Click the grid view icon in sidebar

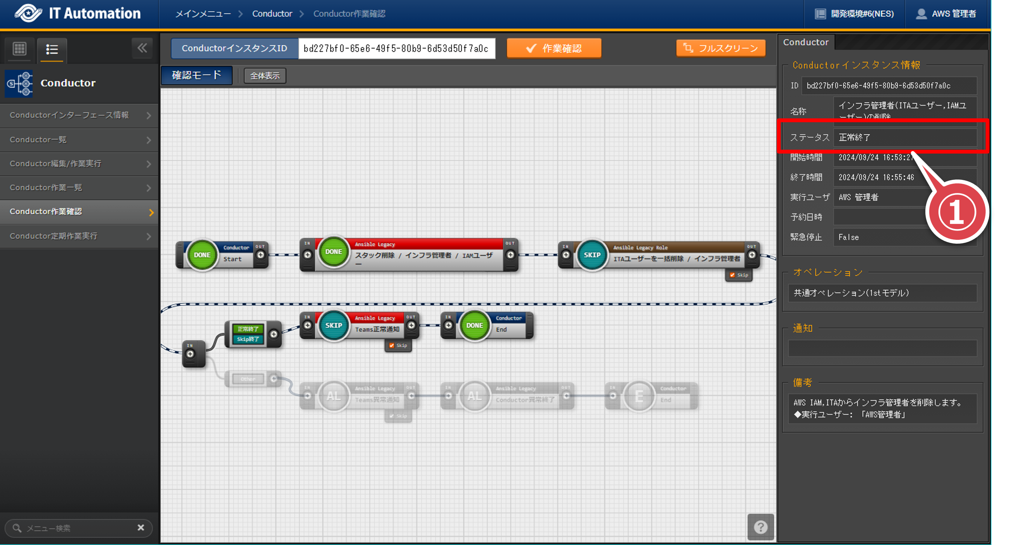[x=20, y=50]
